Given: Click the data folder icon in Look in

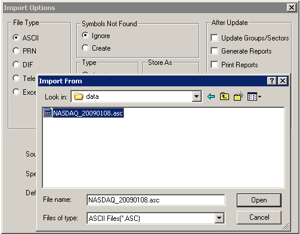Looking at the screenshot, I should click(79, 96).
